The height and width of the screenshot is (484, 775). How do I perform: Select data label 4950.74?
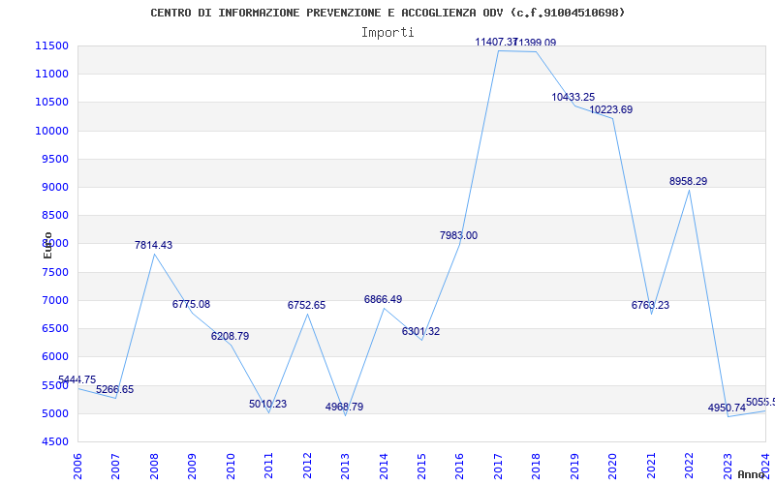(x=728, y=408)
